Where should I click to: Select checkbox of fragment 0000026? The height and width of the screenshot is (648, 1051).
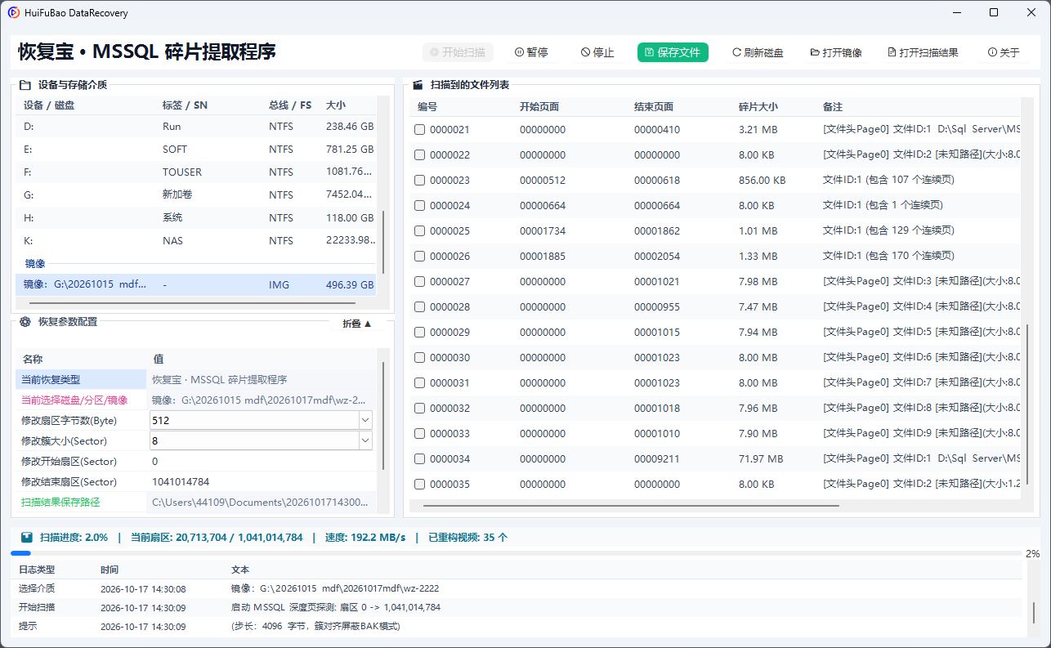coord(419,257)
